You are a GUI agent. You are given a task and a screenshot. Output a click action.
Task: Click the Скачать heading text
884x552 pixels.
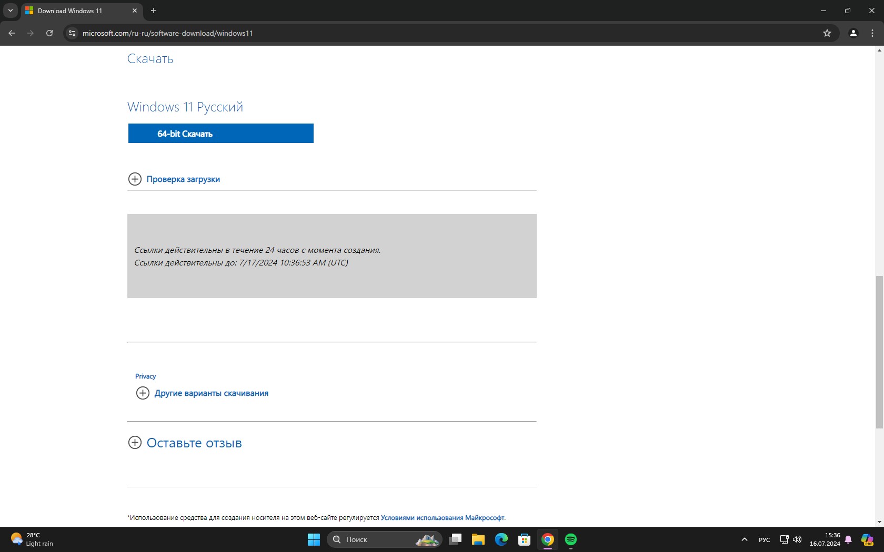[150, 58]
